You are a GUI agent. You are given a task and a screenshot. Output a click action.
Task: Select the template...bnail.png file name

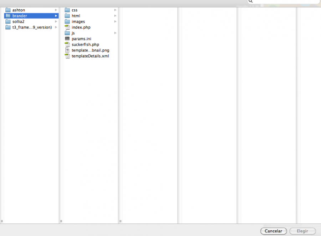[x=90, y=50]
